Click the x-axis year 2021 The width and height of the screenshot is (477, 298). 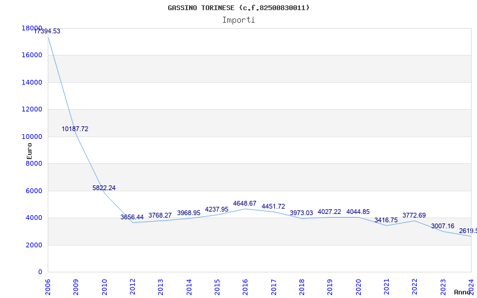click(x=386, y=287)
